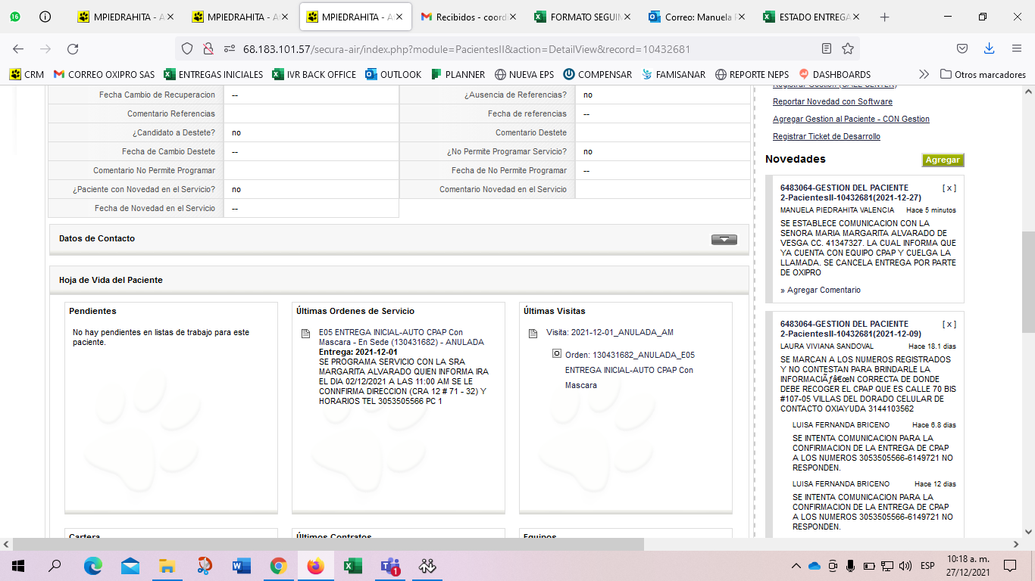Image resolution: width=1035 pixels, height=581 pixels.
Task: Open the document icon next to E05 ENTREGA INICIAL order
Action: coord(305,334)
